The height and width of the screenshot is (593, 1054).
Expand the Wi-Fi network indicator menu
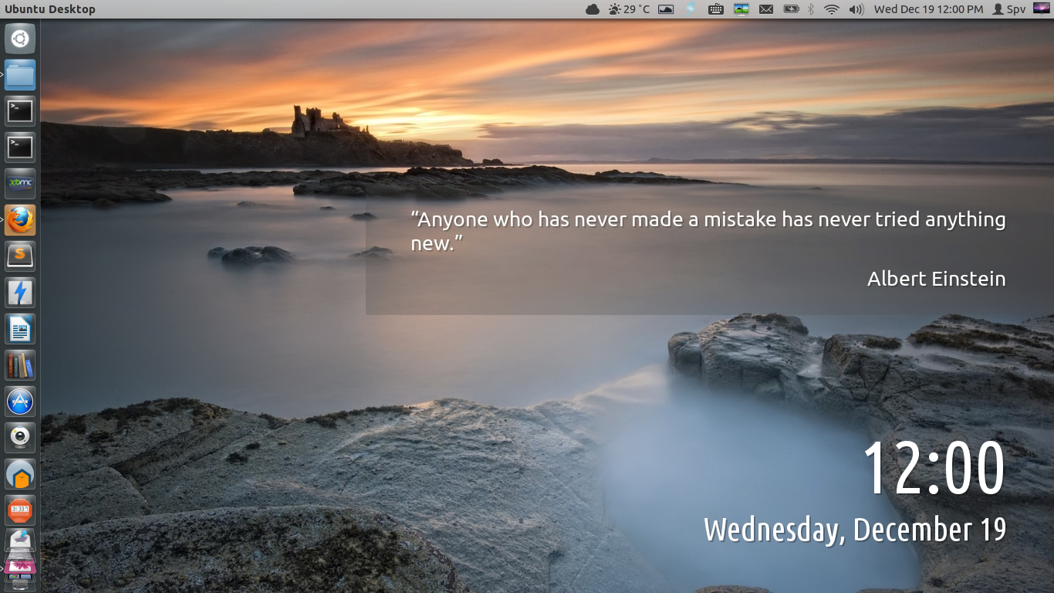click(831, 9)
